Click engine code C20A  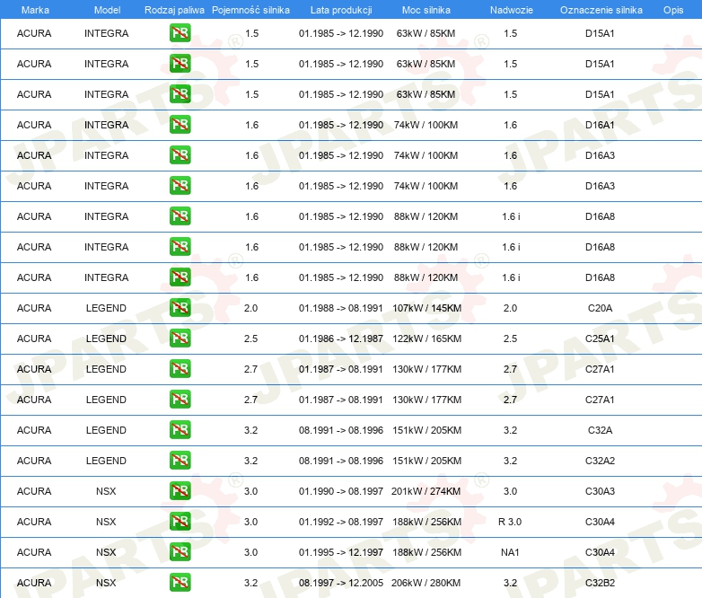coord(600,308)
